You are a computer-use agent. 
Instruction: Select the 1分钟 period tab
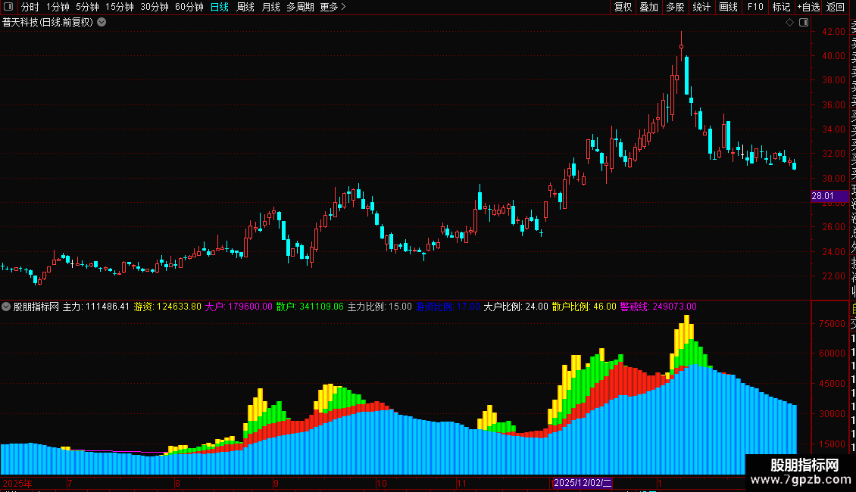[58, 7]
